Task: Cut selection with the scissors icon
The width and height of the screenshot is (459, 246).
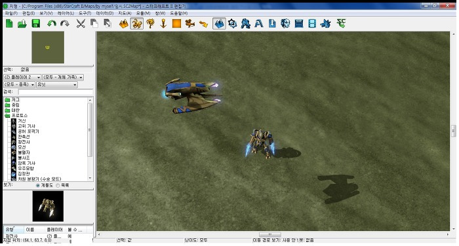Action: (81, 24)
